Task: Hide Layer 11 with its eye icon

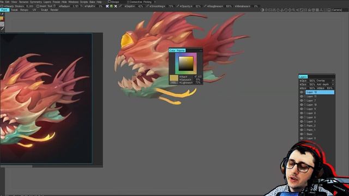Action: (302, 96)
